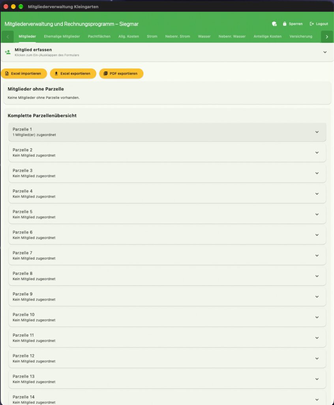Image resolution: width=334 pixels, height=405 pixels.
Task: Open the Versicherung tab
Action: [x=301, y=36]
